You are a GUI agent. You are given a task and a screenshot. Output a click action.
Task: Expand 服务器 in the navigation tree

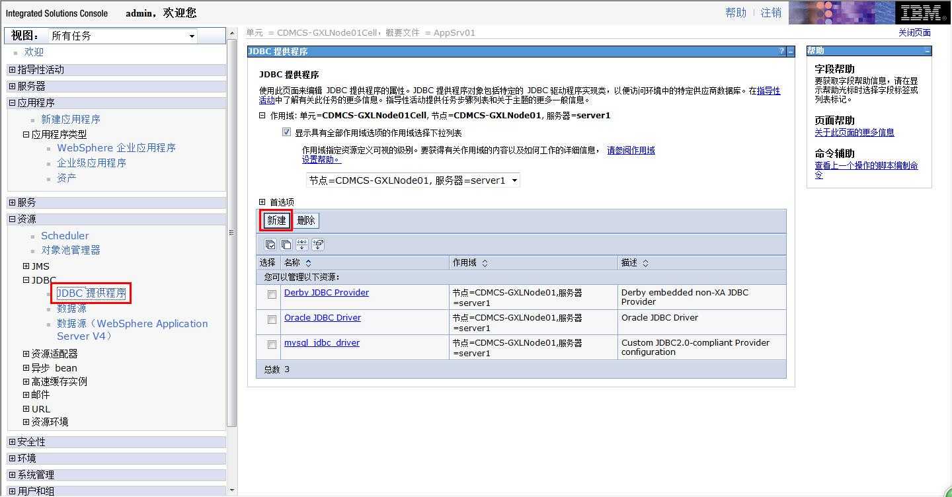pyautogui.click(x=12, y=86)
